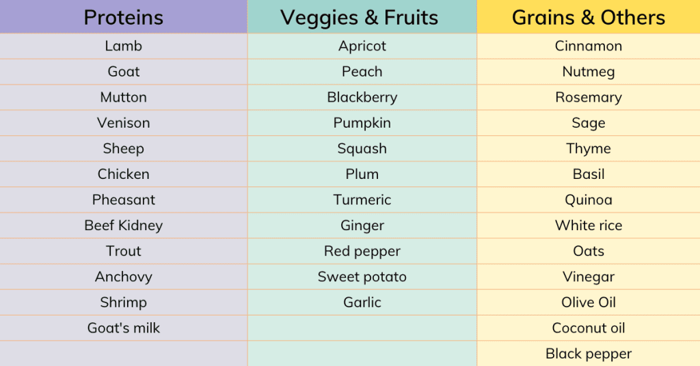Select the Beef Kidney cell

pos(124,225)
